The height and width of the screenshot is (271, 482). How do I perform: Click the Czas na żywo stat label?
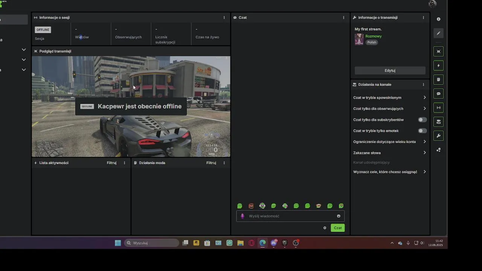tap(207, 37)
